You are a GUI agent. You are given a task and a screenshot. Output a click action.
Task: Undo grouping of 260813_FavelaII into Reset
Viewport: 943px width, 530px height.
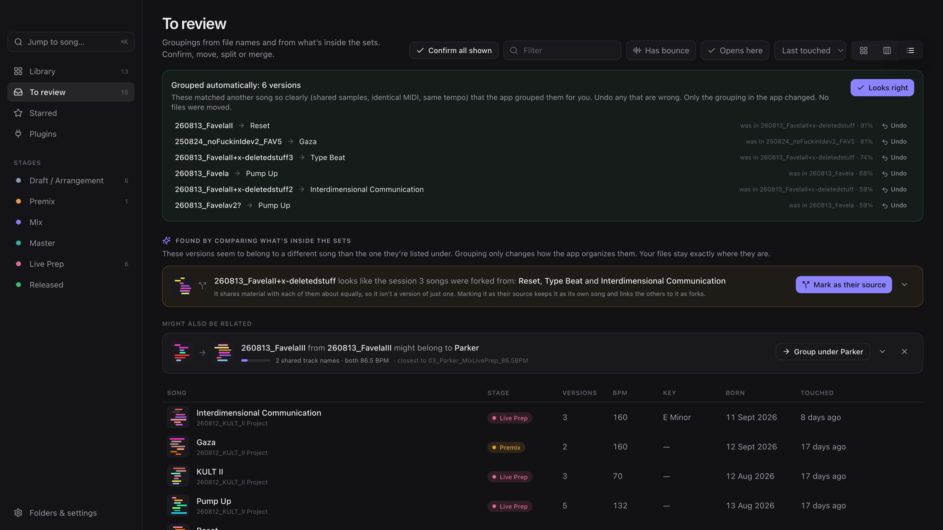pyautogui.click(x=894, y=126)
